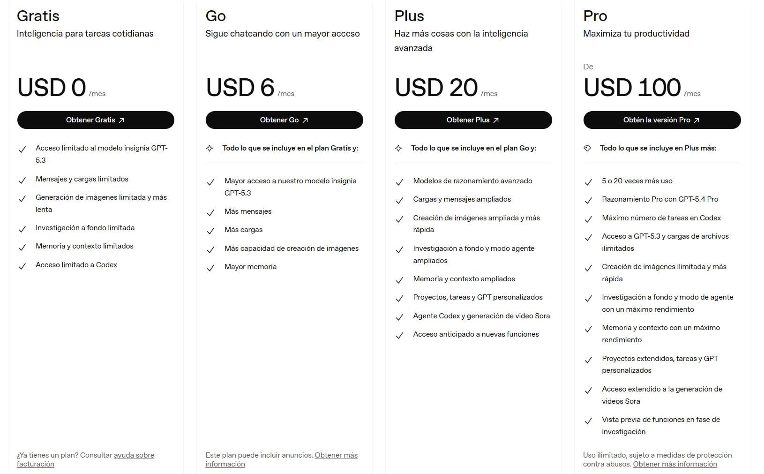Screen dimensions: 764x474
Task: Open Obtener más información in the Pro column
Action: click(675, 464)
